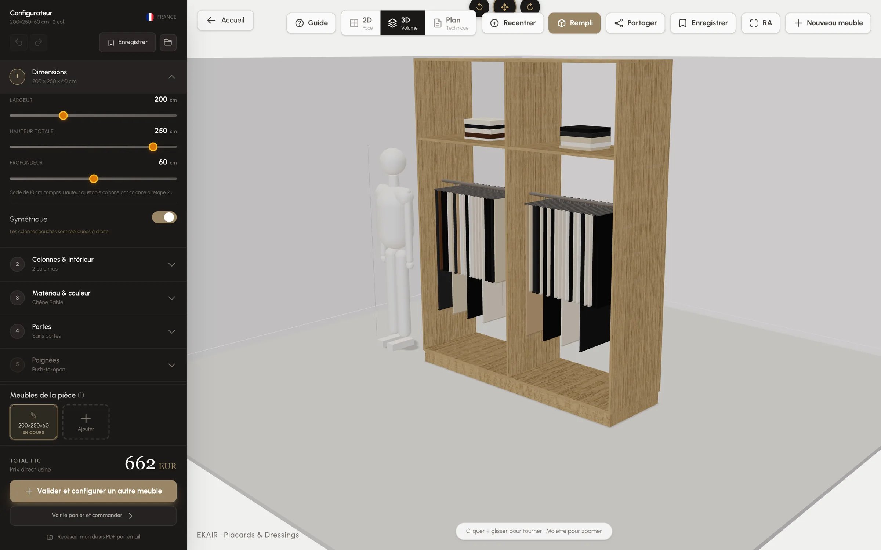Rotate view right using top rotate icon

530,7
